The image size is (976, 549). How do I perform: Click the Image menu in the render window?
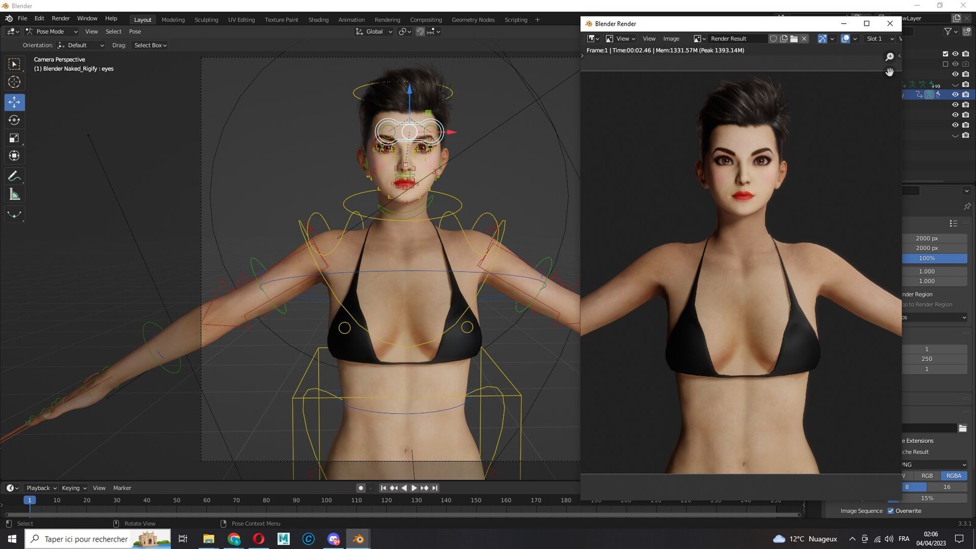pos(671,38)
